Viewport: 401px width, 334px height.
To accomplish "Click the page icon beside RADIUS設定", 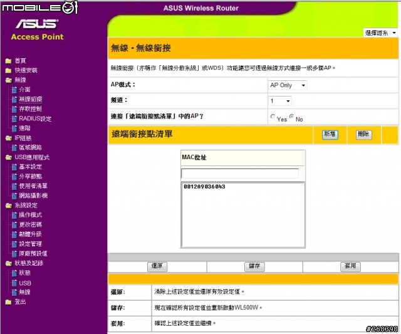I will [14, 118].
